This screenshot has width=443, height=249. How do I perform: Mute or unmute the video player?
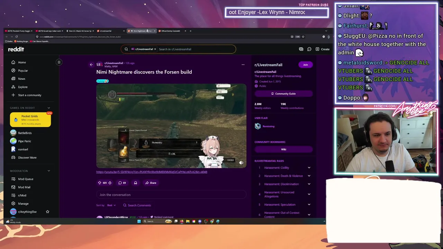pyautogui.click(x=241, y=163)
